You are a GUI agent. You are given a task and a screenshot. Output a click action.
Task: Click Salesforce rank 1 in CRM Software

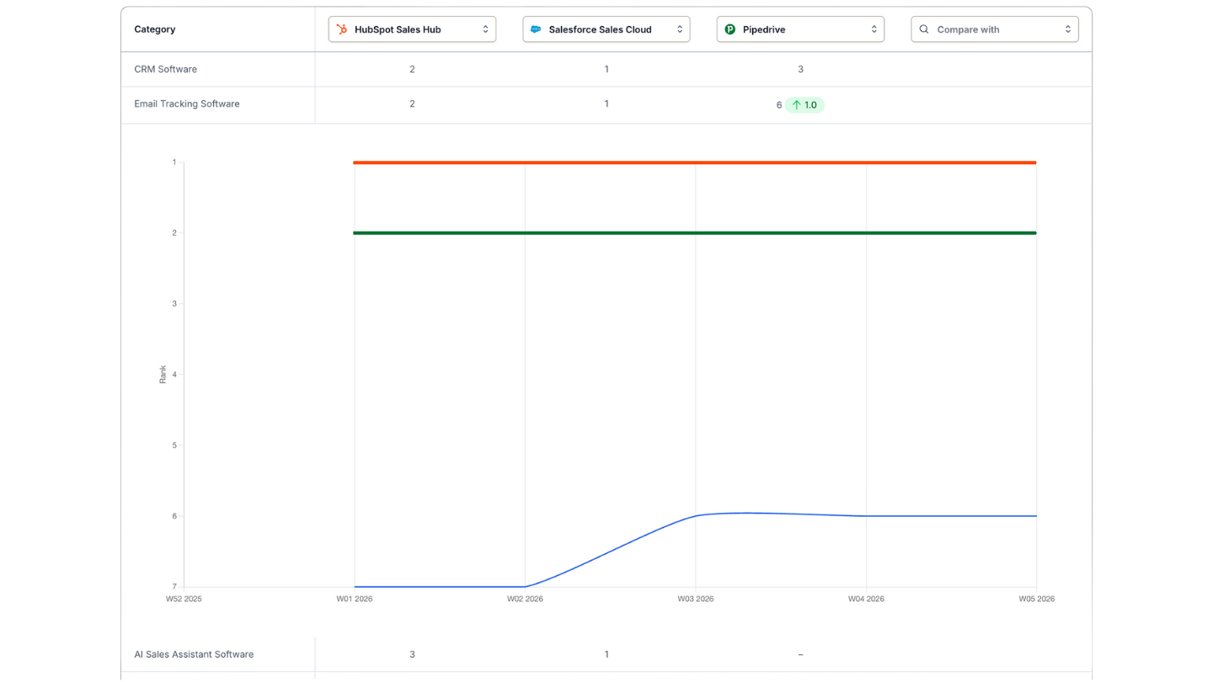[x=606, y=69]
